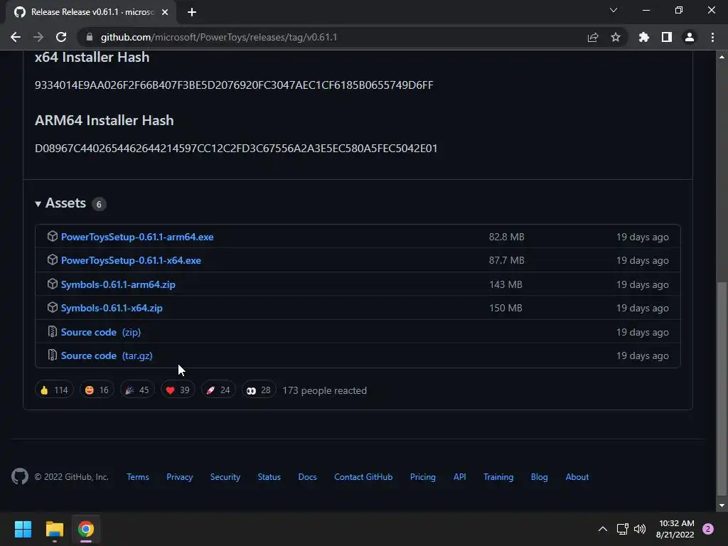Open the tab search chevron
The width and height of the screenshot is (728, 546).
pos(614,10)
